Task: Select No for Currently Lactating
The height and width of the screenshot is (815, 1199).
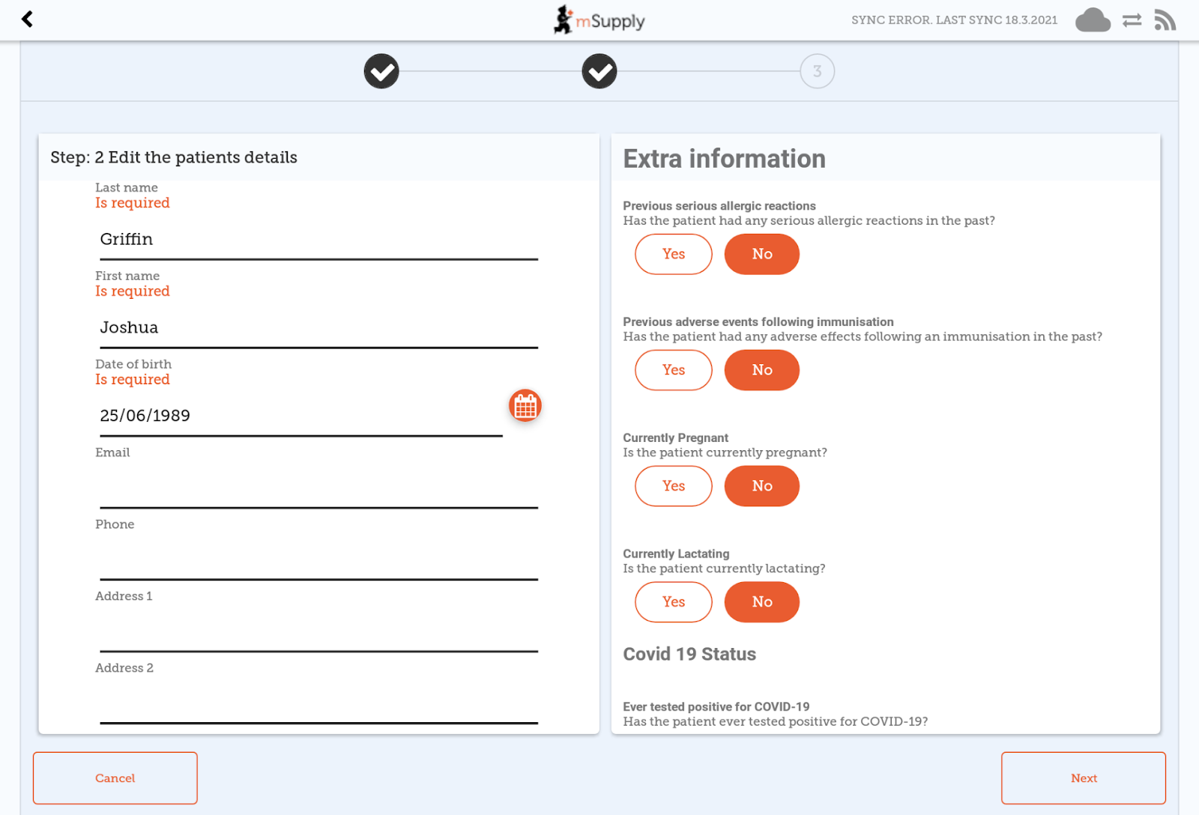Action: click(x=761, y=602)
